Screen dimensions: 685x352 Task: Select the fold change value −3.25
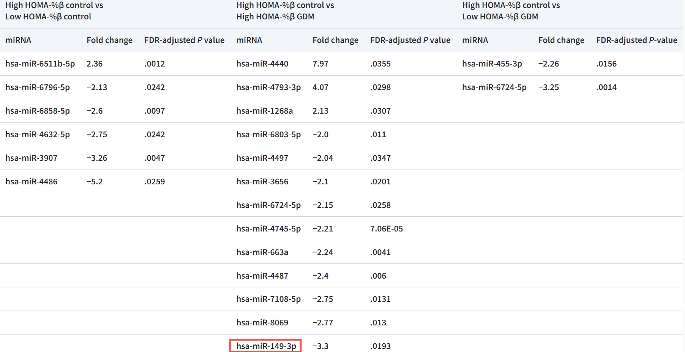point(548,87)
